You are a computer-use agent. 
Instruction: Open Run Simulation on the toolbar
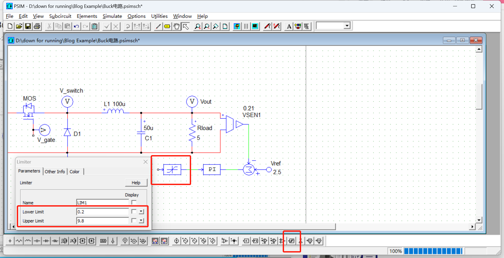click(x=237, y=26)
